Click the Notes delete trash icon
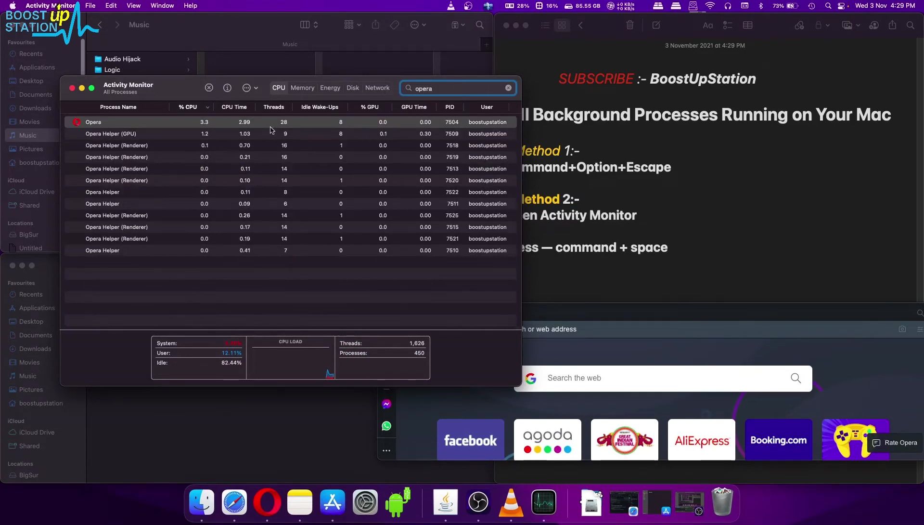Viewport: 924px width, 525px height. click(x=629, y=25)
